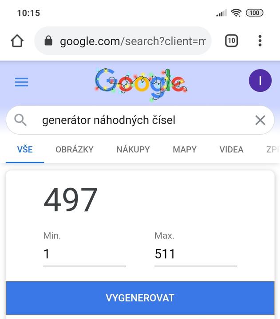The height and width of the screenshot is (319, 280).
Task: Open the tab switcher showing 10 tabs
Action: pos(231,41)
